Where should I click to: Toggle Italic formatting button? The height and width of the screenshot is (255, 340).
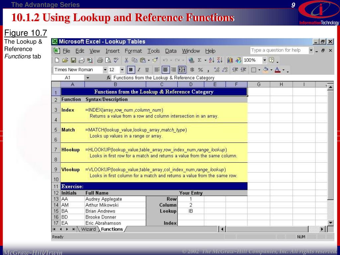(x=139, y=70)
